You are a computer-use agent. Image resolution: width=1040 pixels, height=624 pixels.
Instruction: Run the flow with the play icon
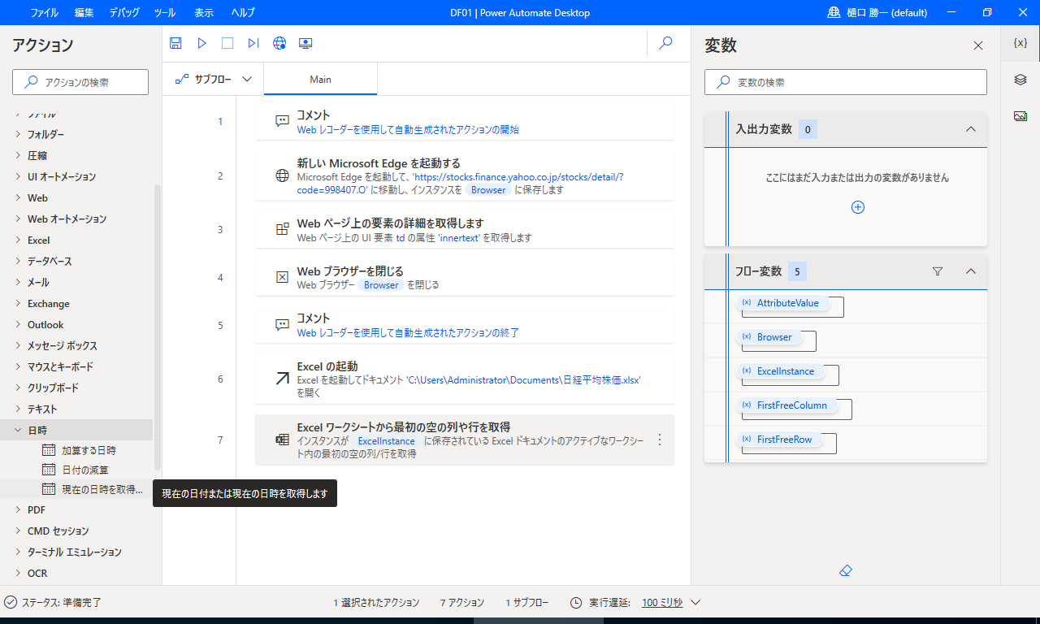click(x=202, y=43)
